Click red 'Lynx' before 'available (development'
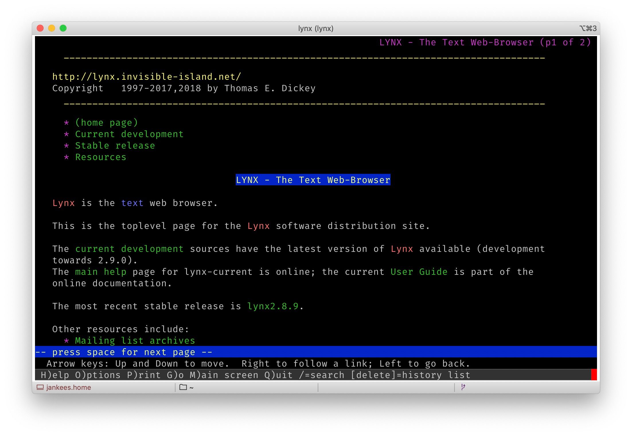Image resolution: width=632 pixels, height=436 pixels. pos(402,249)
